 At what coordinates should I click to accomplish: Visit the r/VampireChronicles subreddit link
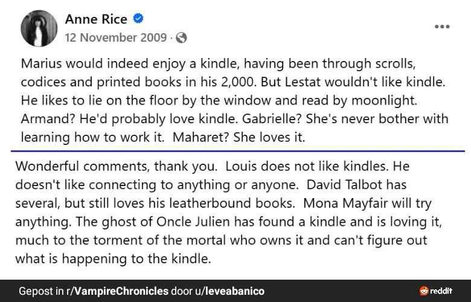click(118, 291)
